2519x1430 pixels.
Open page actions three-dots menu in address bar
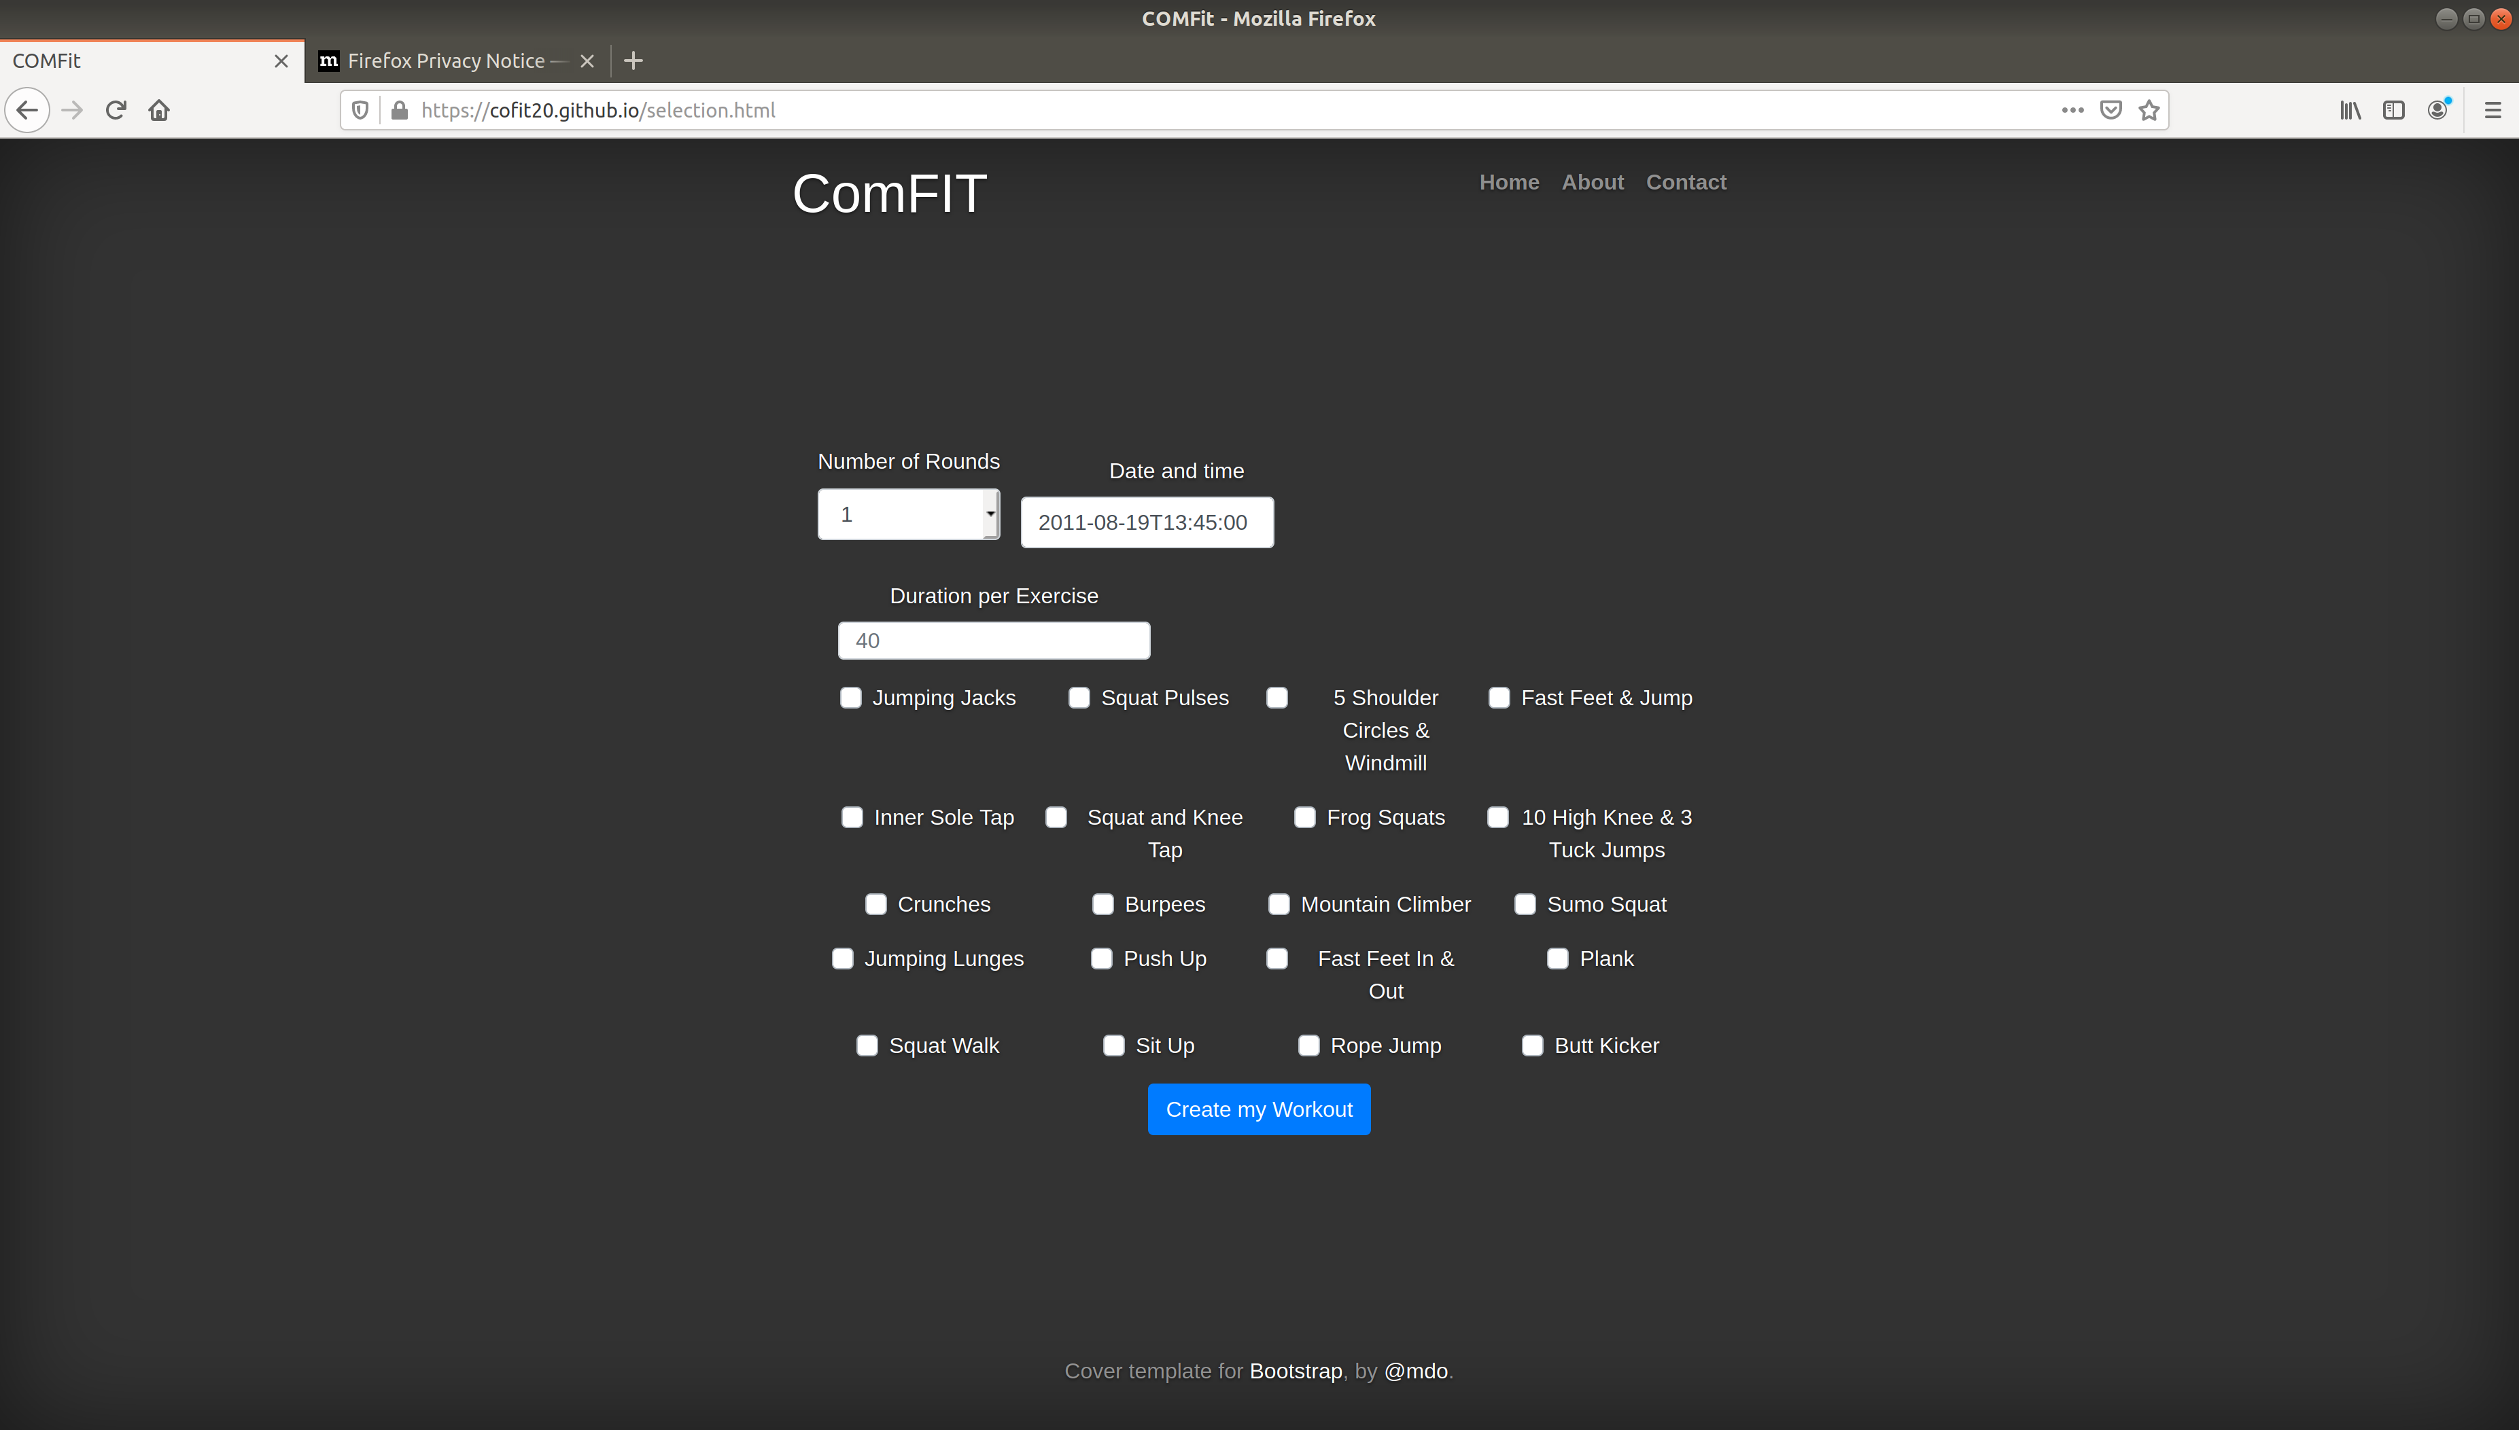click(2072, 110)
